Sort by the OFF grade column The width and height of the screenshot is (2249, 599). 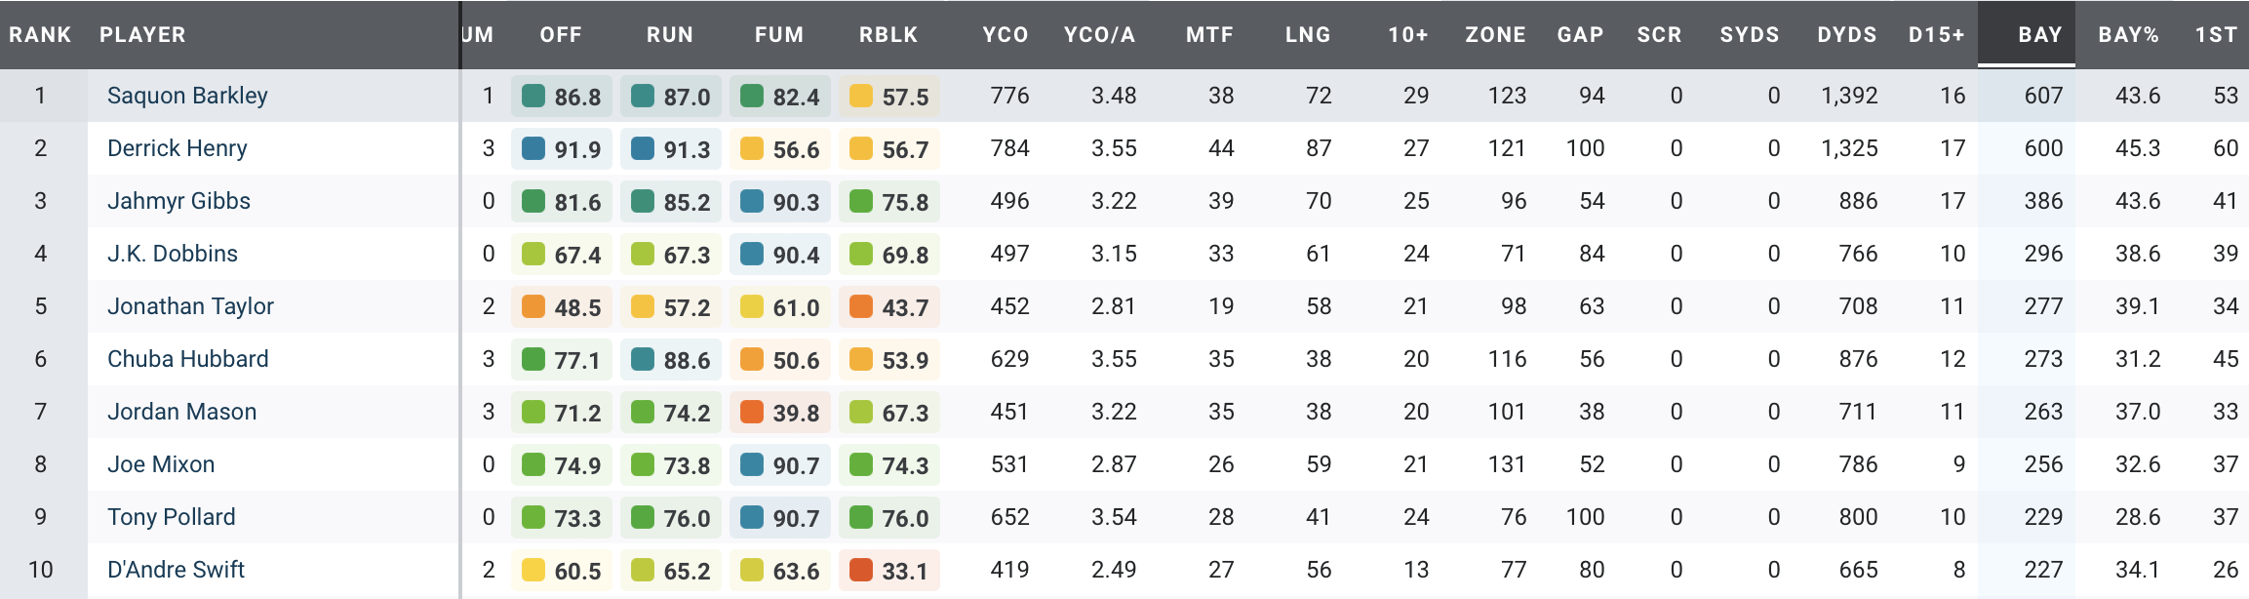(x=561, y=35)
